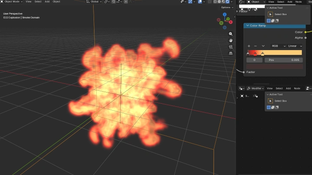Open shader type Object dropdown
The width and height of the screenshot is (312, 175).
[x=256, y=2]
